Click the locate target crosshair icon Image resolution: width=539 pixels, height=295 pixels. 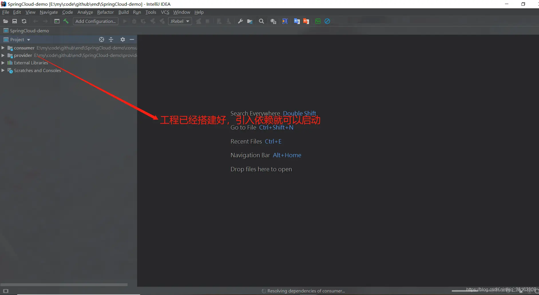tap(102, 39)
